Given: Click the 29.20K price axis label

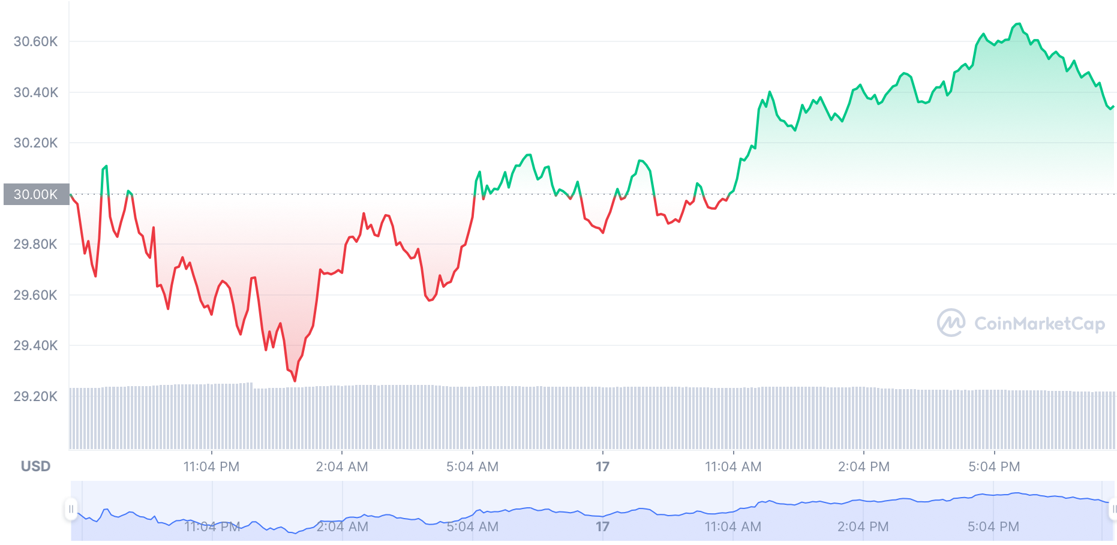Looking at the screenshot, I should 36,396.
